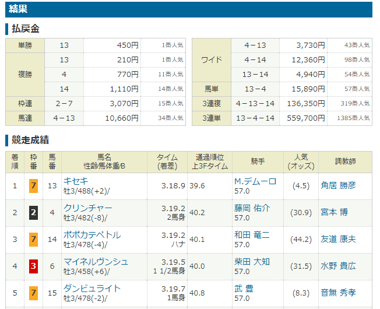This screenshot has height=309, width=380.
Task: Open horse page for マイネルヴンシュ
Action: coord(96,262)
